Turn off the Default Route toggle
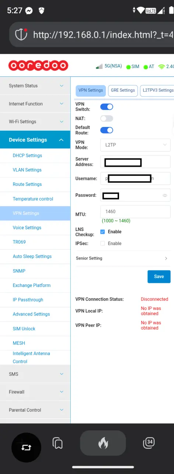 [107, 130]
